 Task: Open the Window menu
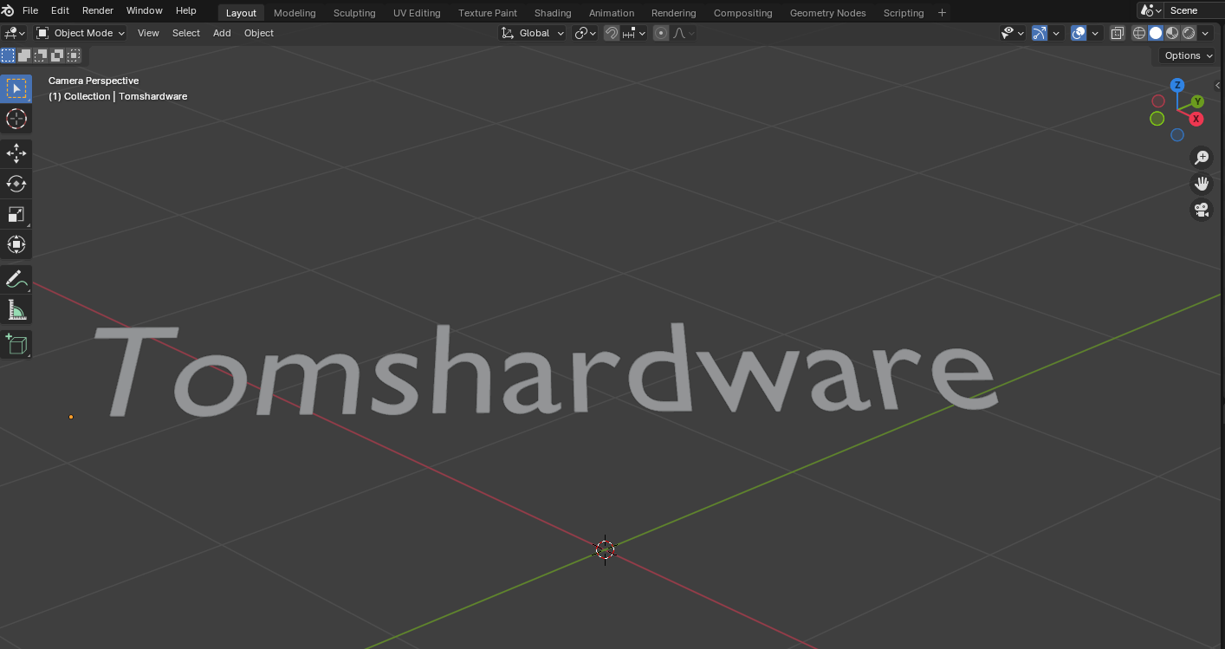coord(145,10)
